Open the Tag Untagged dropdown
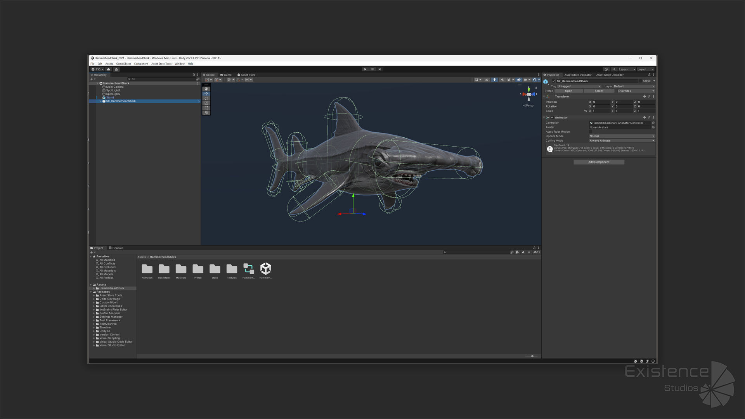 tap(579, 87)
